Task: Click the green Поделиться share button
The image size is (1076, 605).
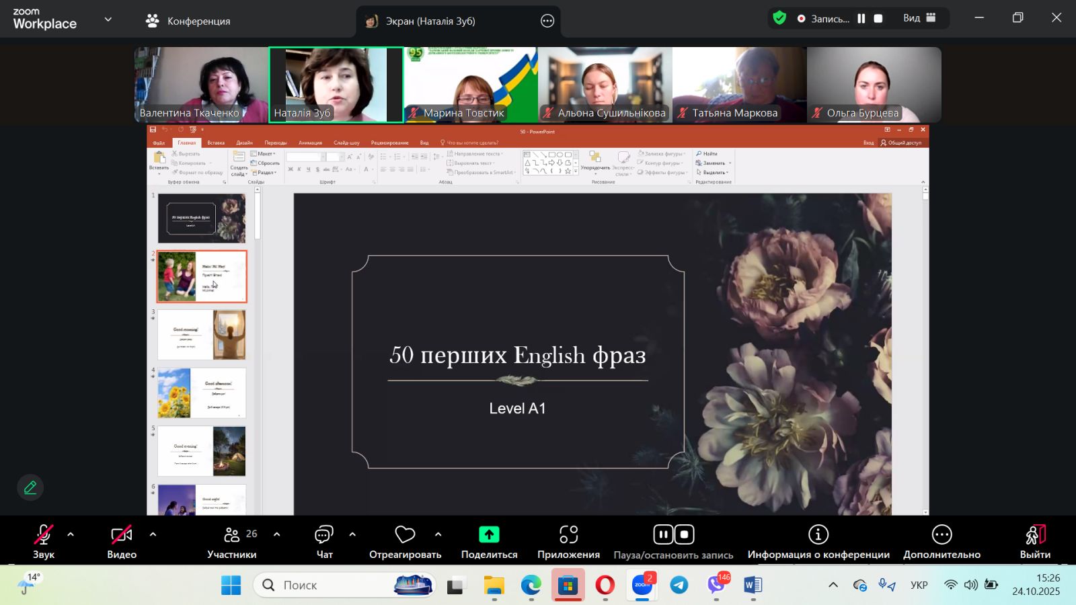Action: pos(489,535)
